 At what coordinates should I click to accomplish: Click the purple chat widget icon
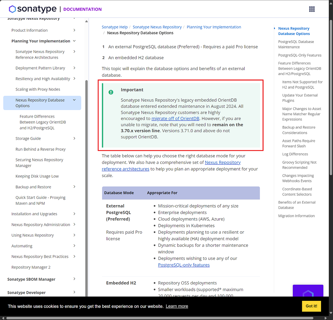coord(308,291)
